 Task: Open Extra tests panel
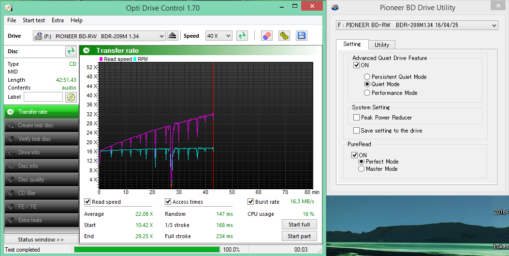pos(42,220)
